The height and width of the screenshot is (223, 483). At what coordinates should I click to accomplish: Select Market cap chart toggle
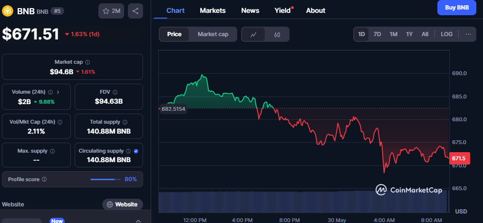pos(213,34)
